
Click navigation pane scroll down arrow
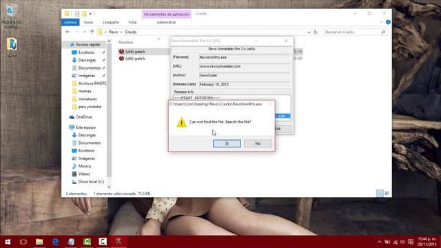(109, 187)
